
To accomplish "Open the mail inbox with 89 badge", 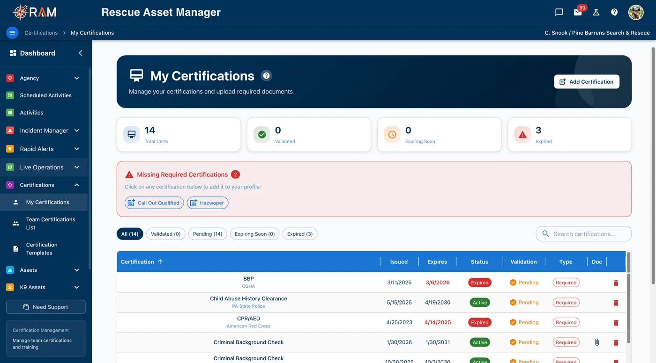I will point(578,12).
